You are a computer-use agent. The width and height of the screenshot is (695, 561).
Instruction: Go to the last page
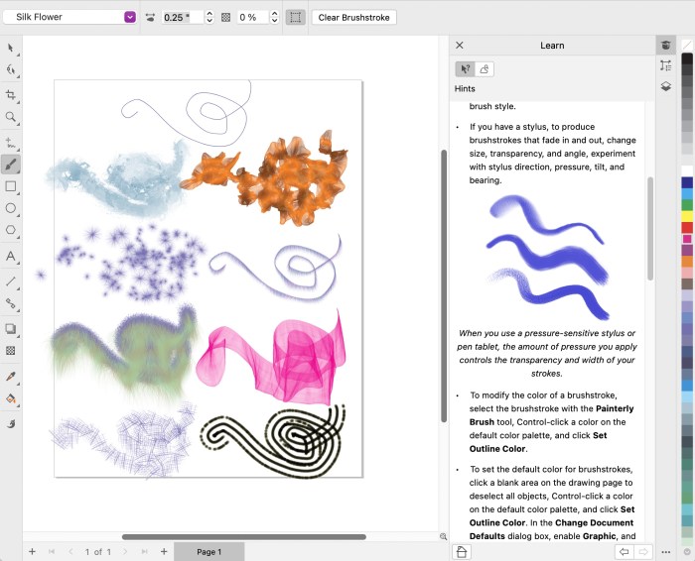click(144, 552)
